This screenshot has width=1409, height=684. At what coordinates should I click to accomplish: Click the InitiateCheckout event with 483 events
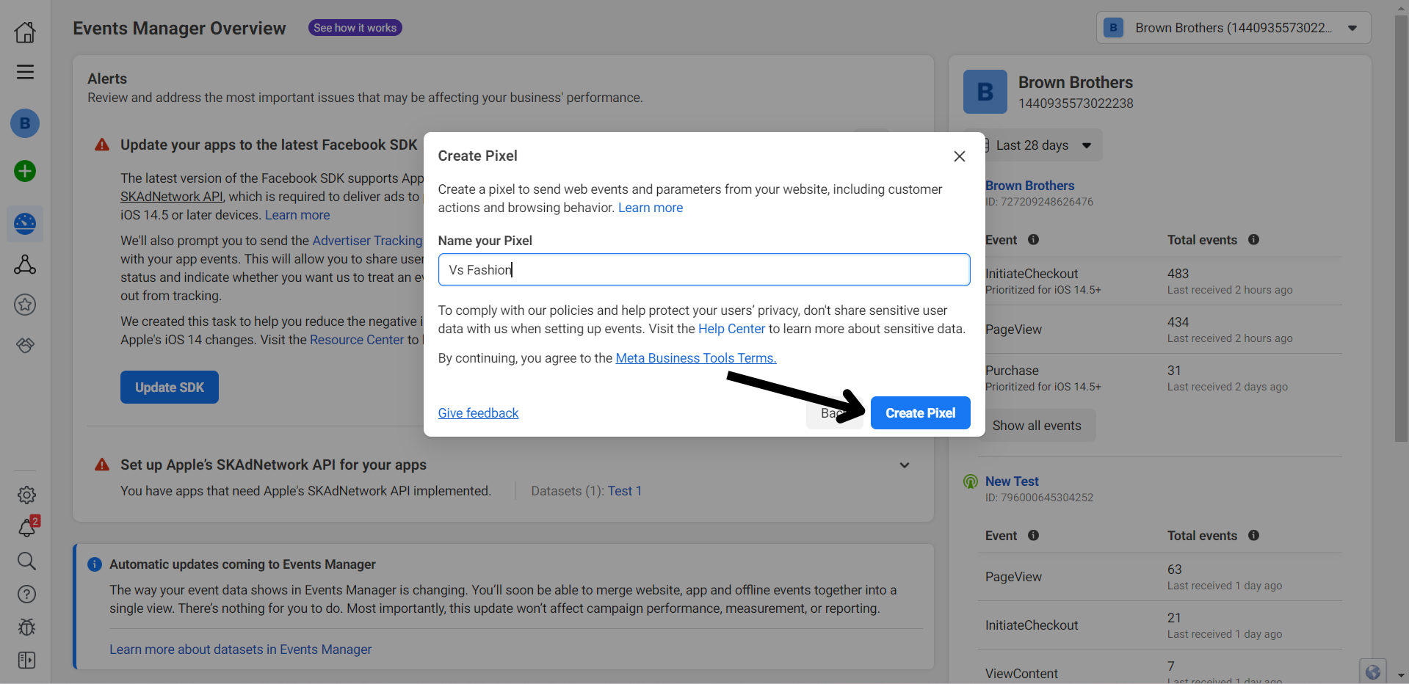click(x=1160, y=281)
